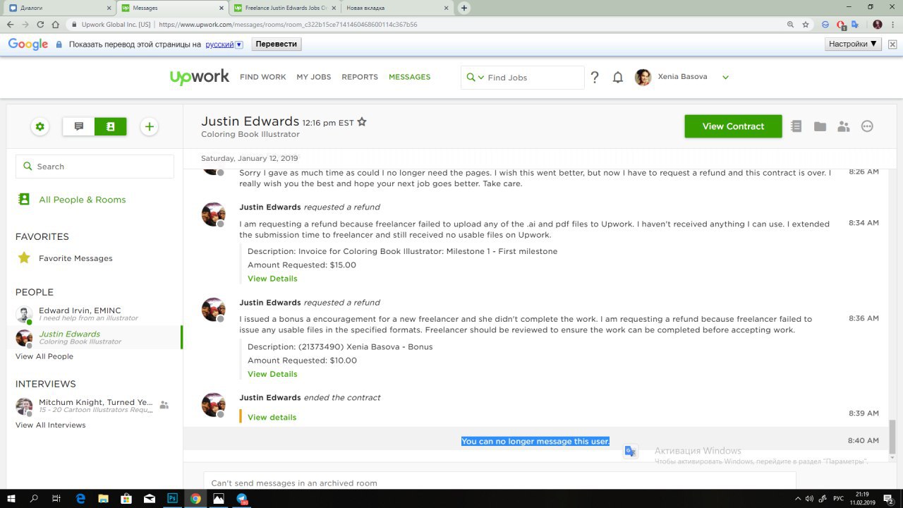Open the Google Translate extension icon
Image resolution: width=903 pixels, height=508 pixels.
click(855, 24)
